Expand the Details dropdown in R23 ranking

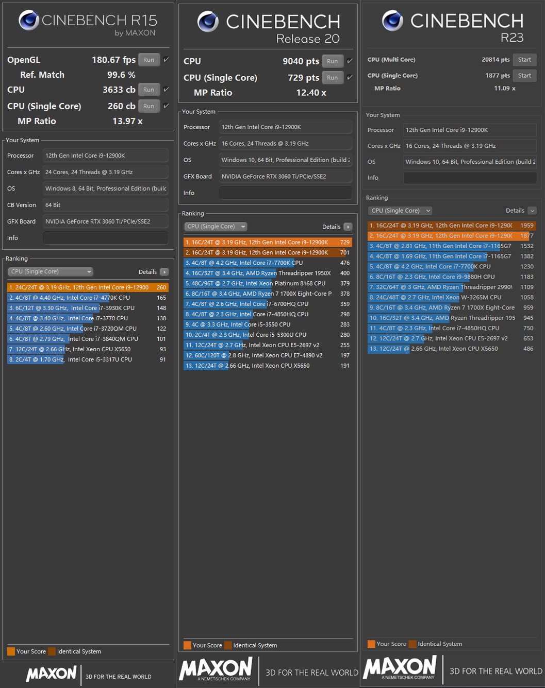pos(532,211)
